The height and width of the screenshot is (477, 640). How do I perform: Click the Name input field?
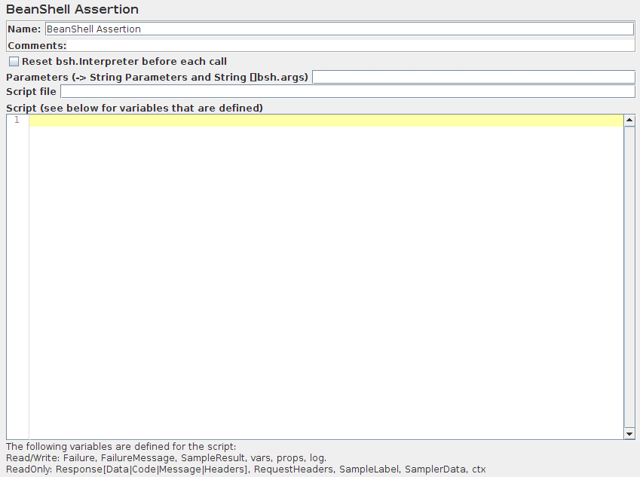coord(339,29)
